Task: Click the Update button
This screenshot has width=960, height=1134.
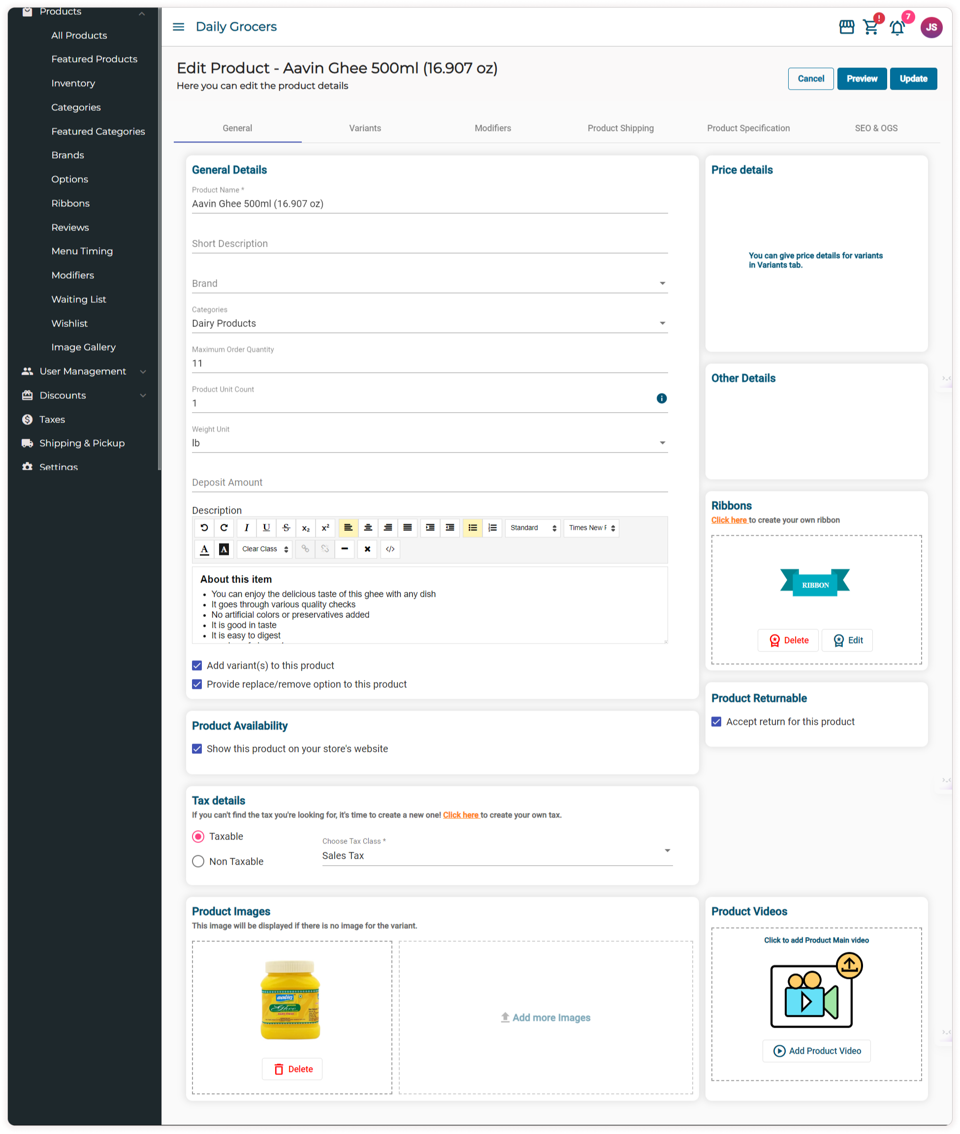Action: pyautogui.click(x=913, y=78)
